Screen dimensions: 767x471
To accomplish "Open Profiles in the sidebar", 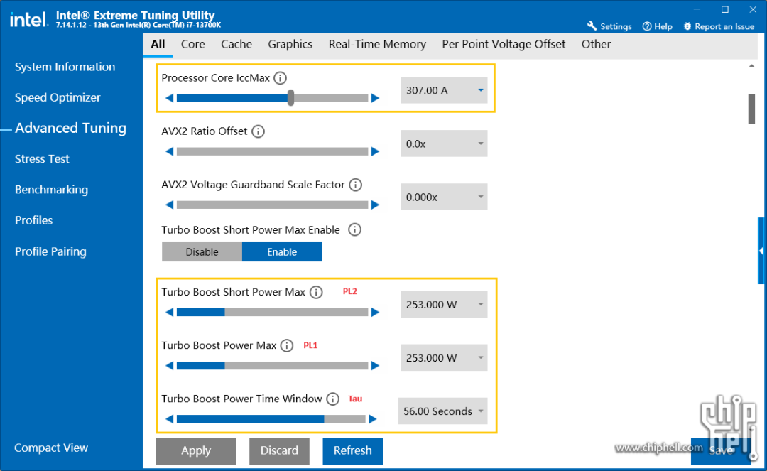I will point(34,221).
